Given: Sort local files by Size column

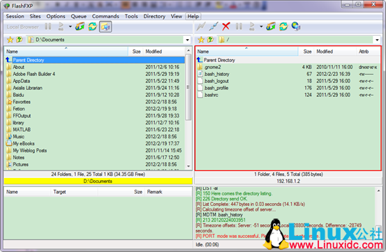Looking at the screenshot, I should tap(135, 52).
